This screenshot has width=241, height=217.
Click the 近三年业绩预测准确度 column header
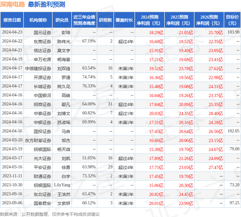click(x=84, y=20)
